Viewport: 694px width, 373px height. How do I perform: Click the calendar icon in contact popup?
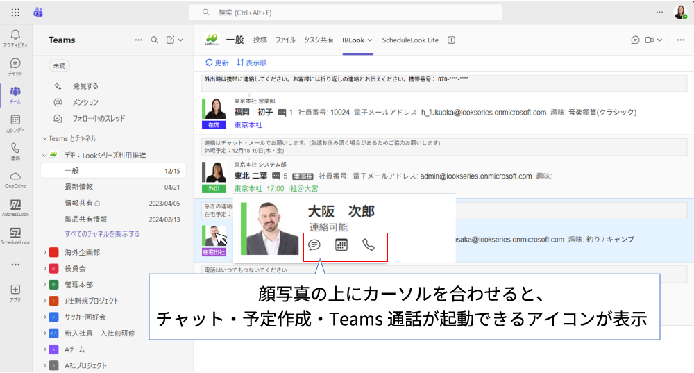click(x=341, y=244)
